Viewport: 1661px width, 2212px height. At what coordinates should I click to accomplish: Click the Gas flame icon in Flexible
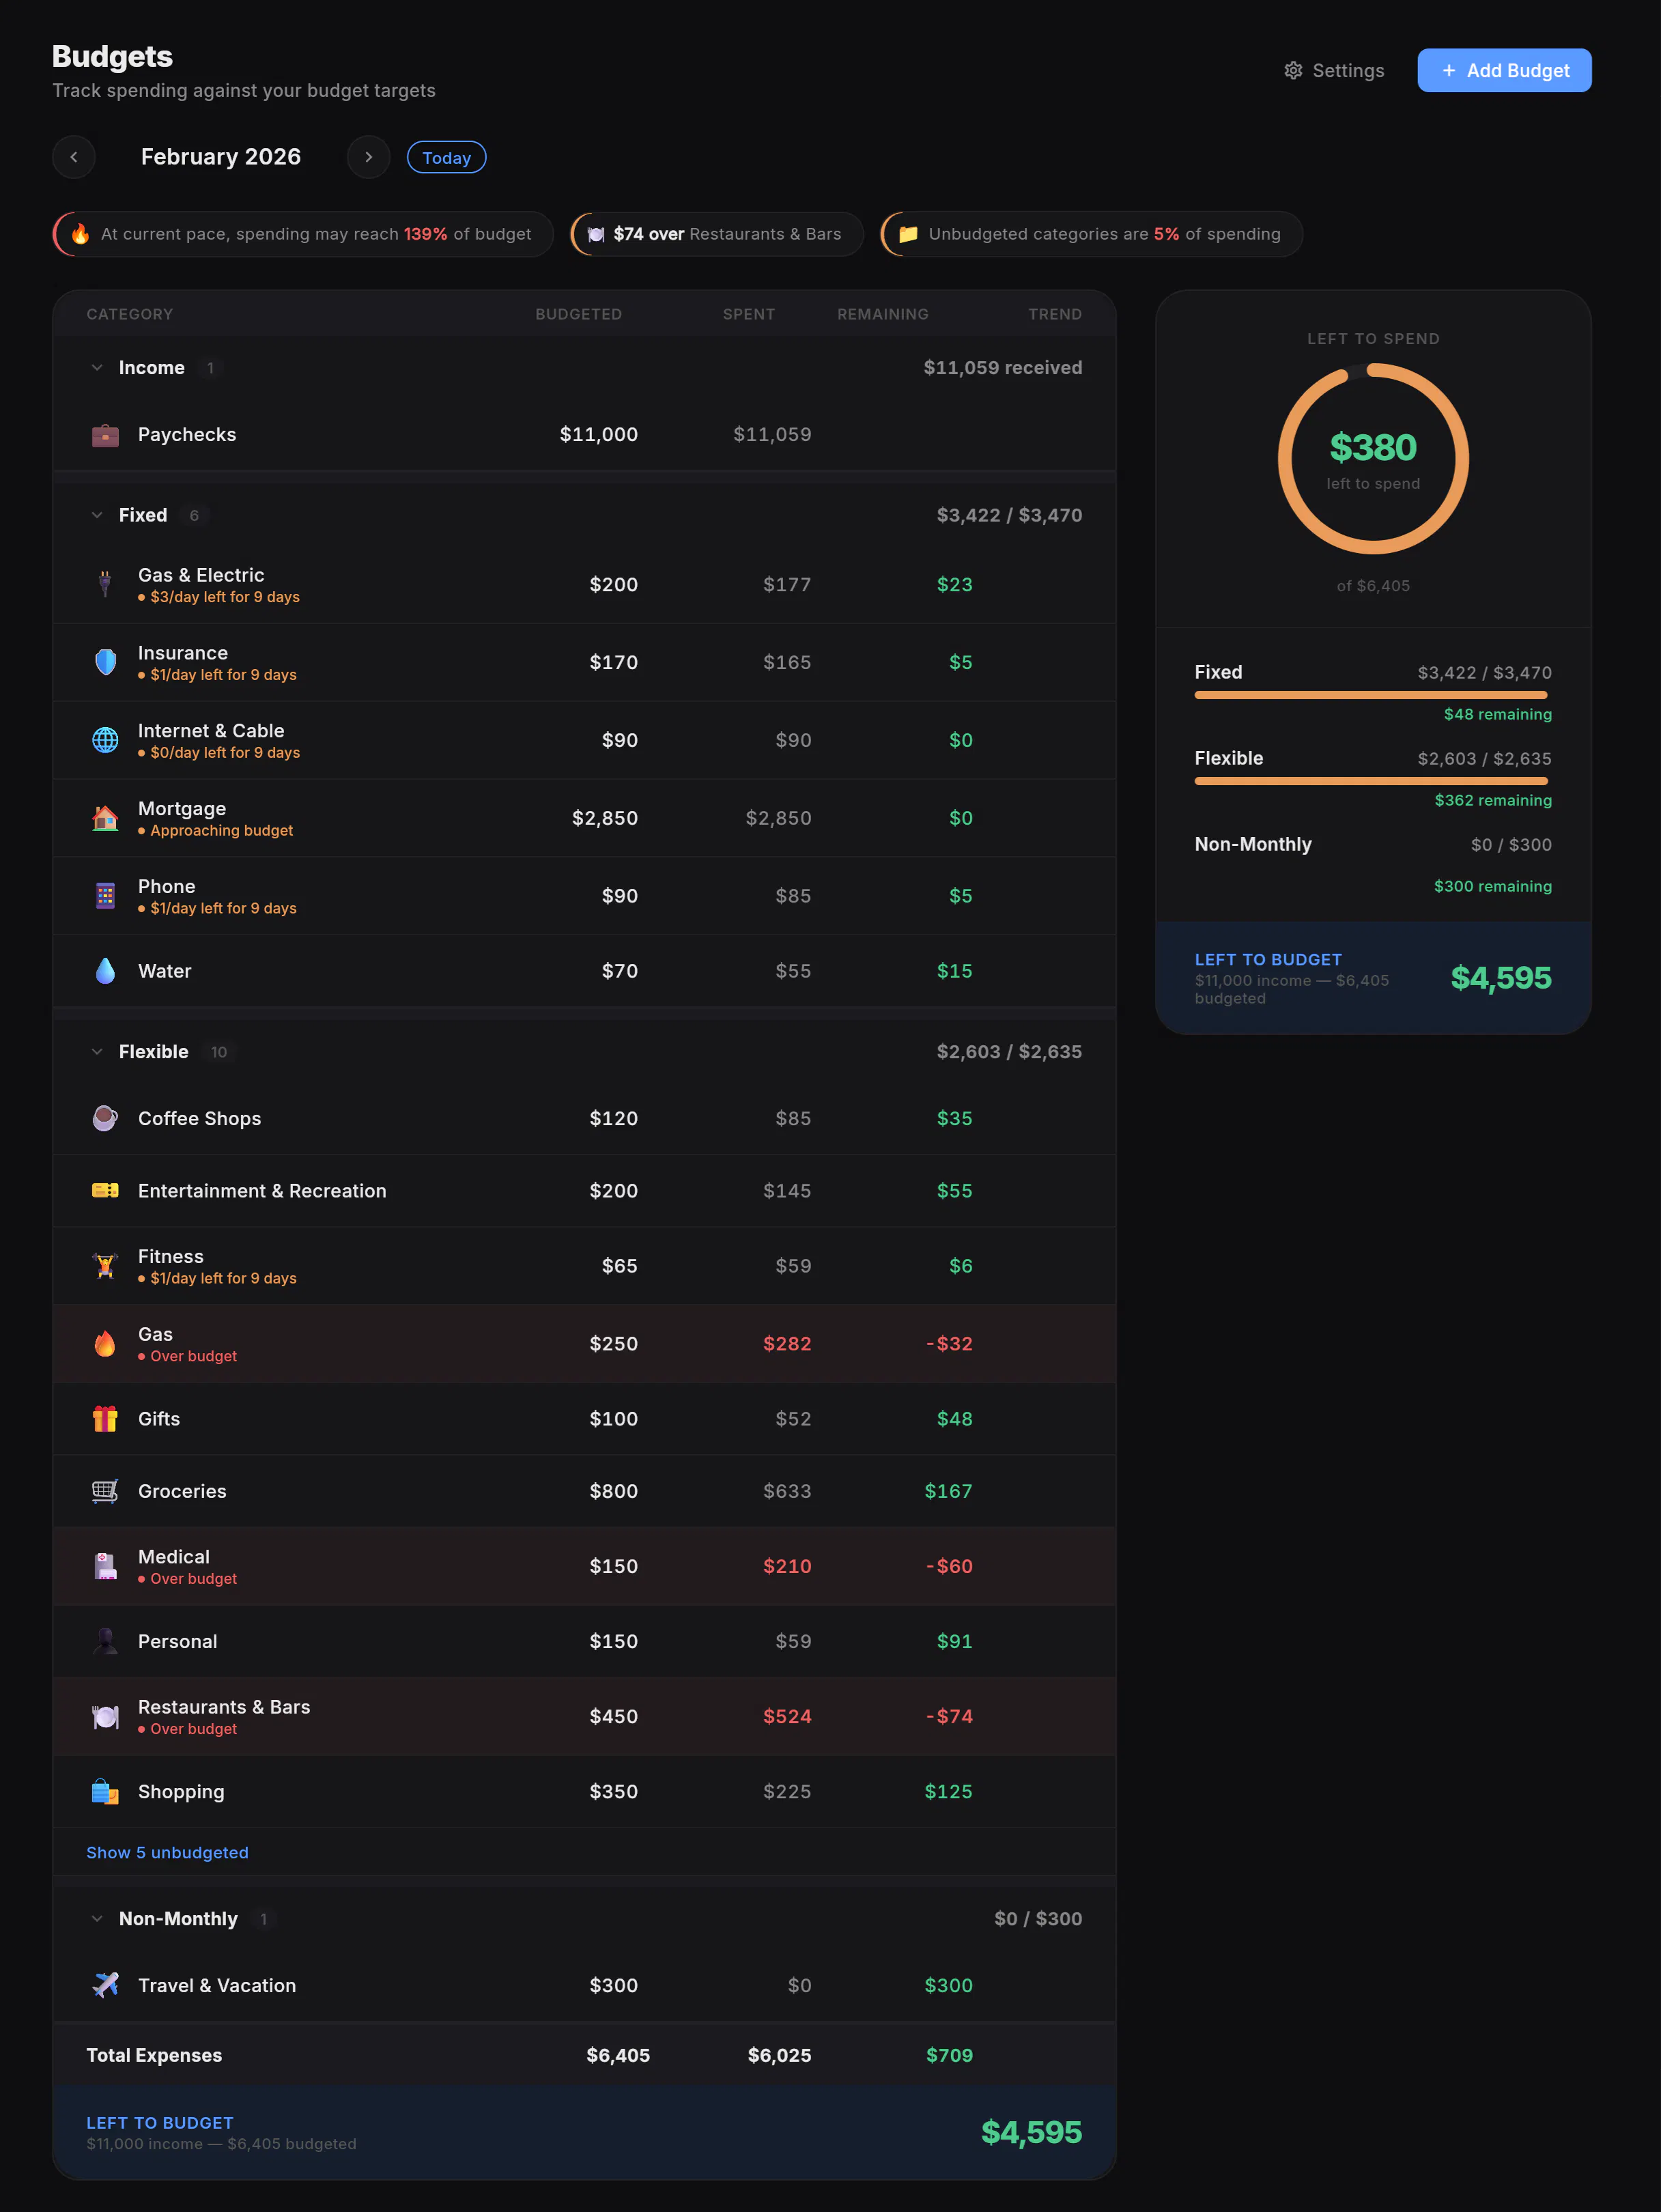[x=105, y=1344]
